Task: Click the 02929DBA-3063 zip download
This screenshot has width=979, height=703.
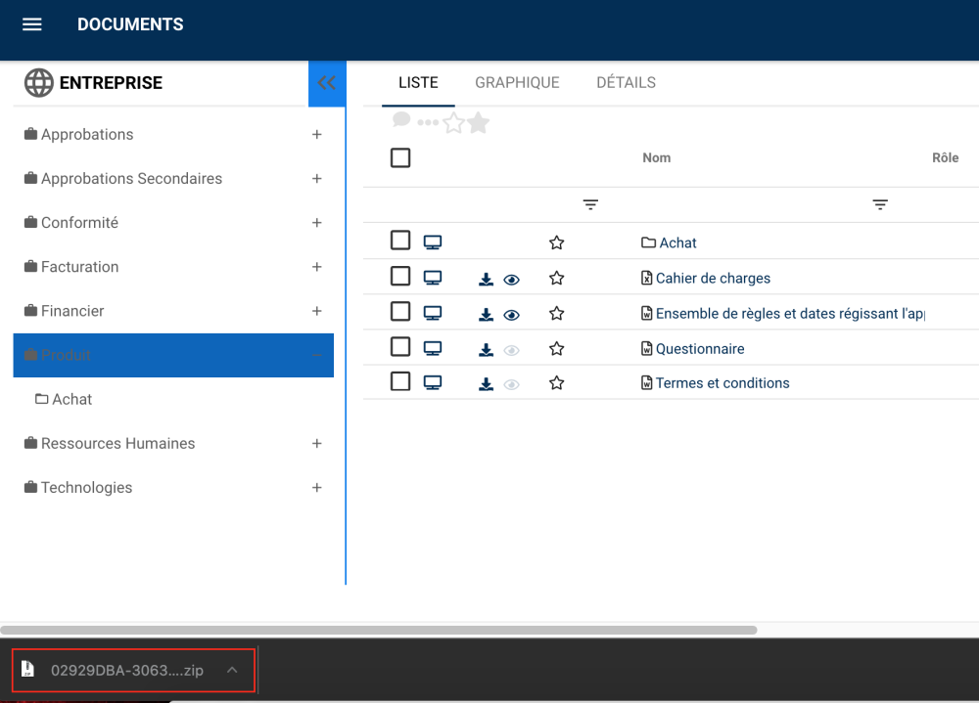Action: (133, 670)
